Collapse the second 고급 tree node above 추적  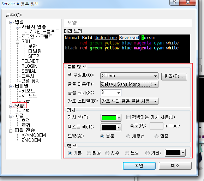[x=11, y=116]
